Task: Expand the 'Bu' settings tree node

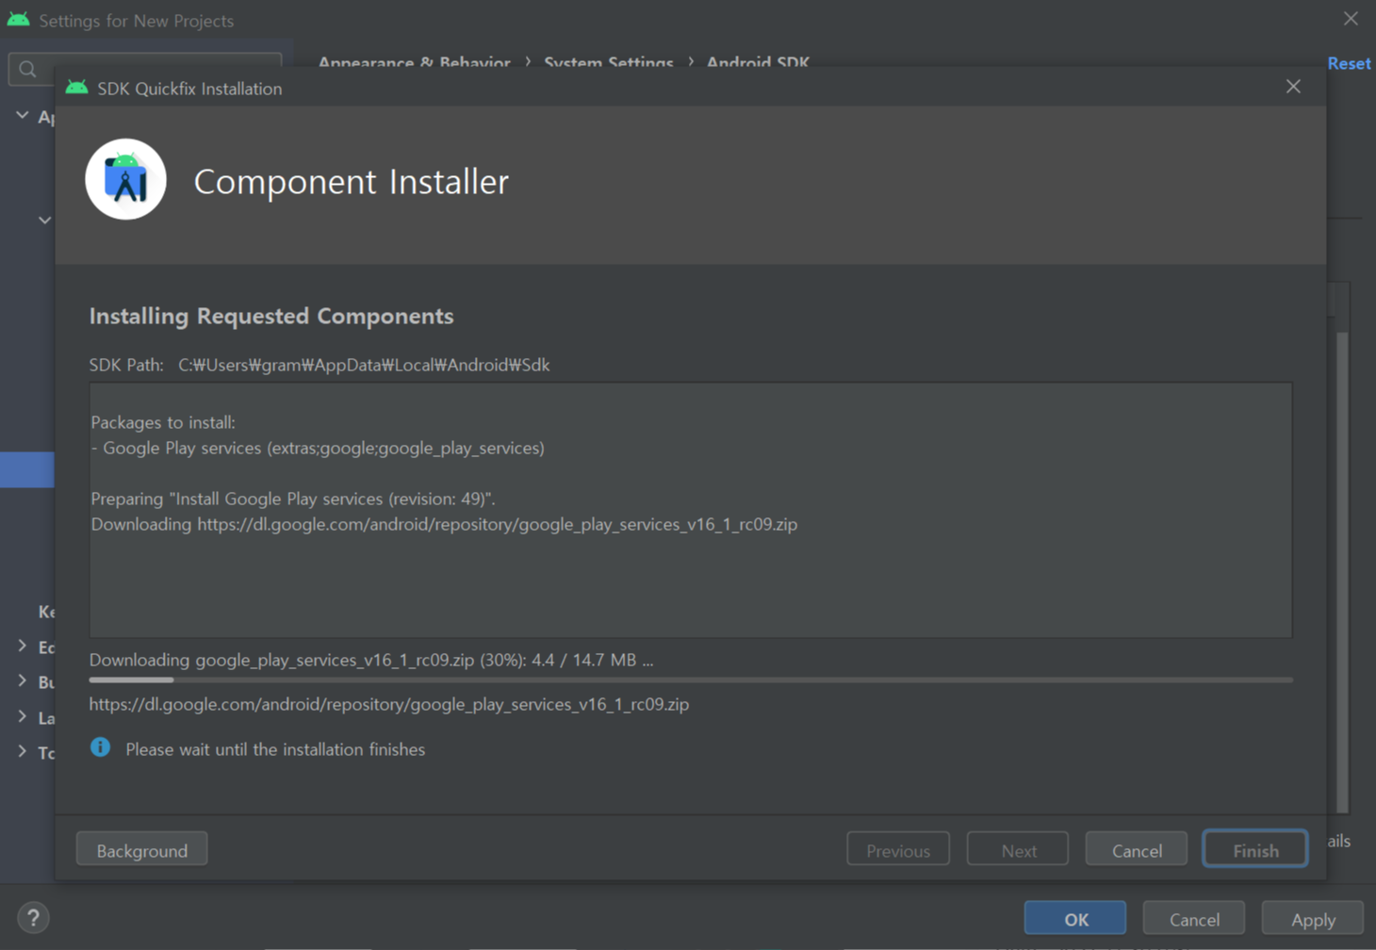Action: click(22, 680)
